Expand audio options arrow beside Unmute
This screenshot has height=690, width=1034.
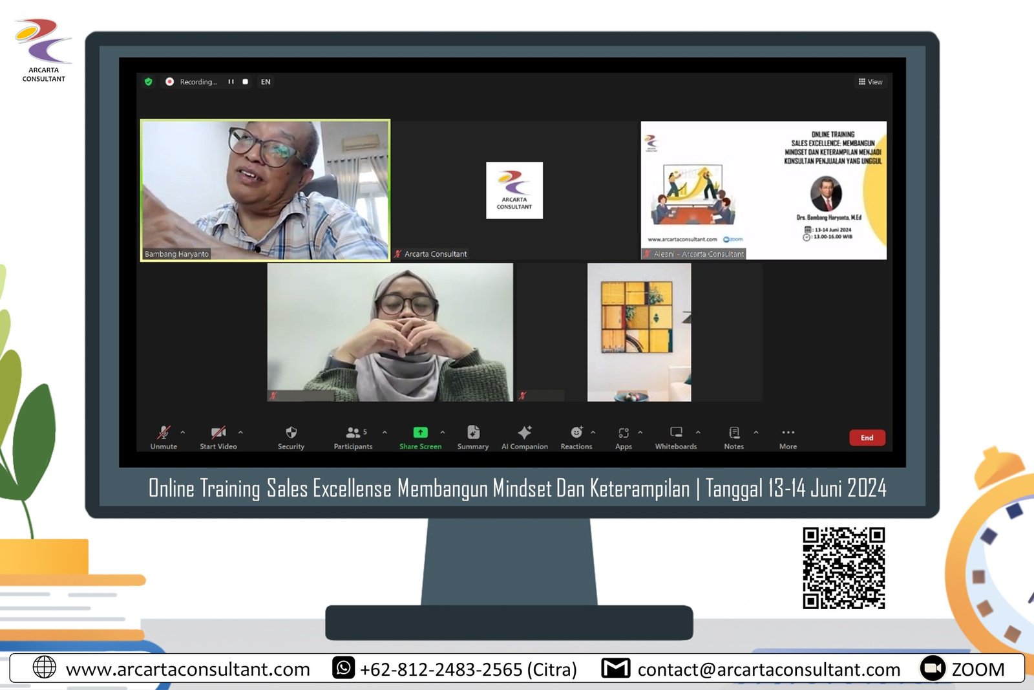pos(183,432)
